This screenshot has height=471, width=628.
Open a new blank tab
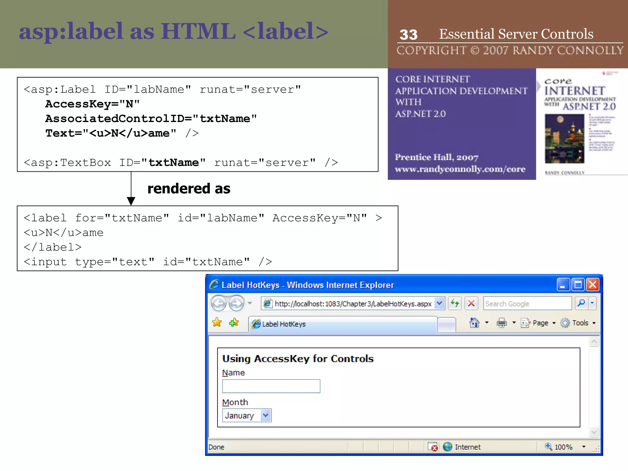click(x=447, y=325)
